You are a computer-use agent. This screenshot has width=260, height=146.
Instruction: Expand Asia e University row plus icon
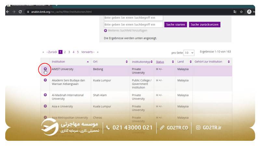45,106
